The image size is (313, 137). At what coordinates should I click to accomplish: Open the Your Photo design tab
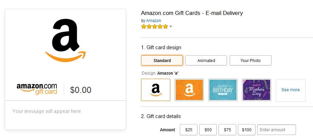(250, 60)
